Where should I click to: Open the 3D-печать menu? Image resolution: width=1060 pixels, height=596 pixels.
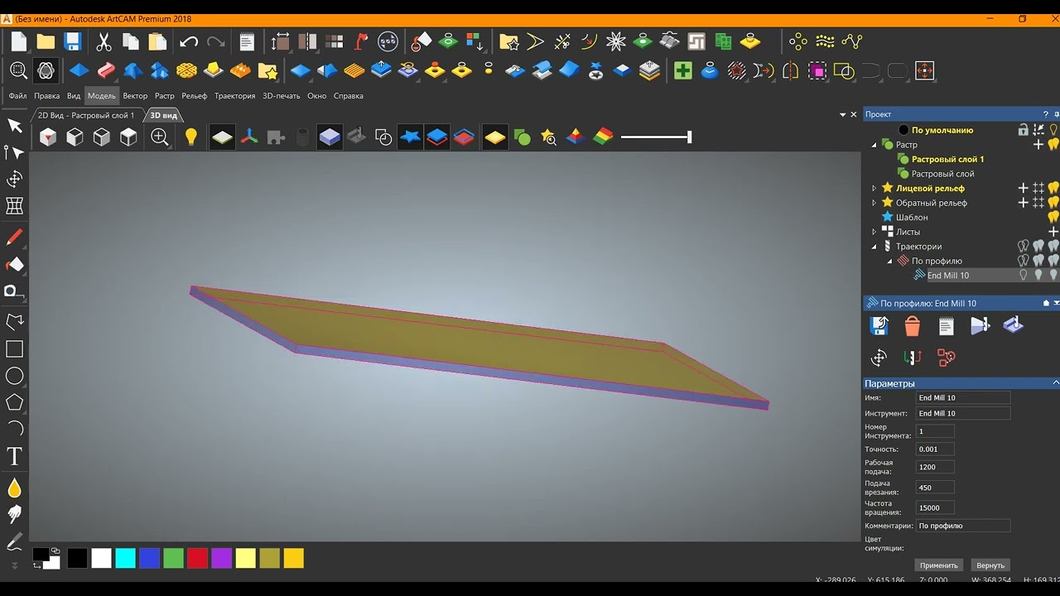click(282, 96)
